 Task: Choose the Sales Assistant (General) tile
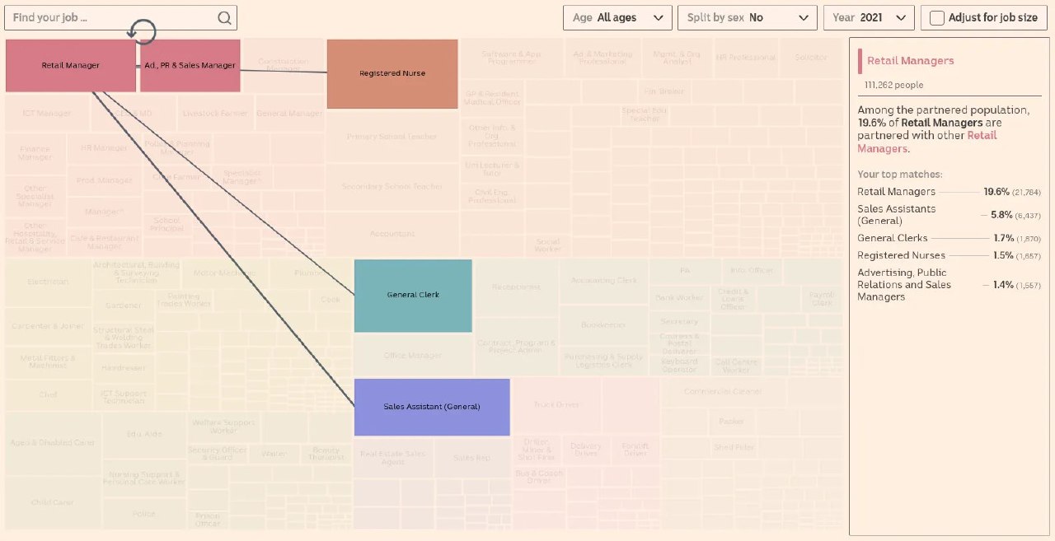(431, 407)
